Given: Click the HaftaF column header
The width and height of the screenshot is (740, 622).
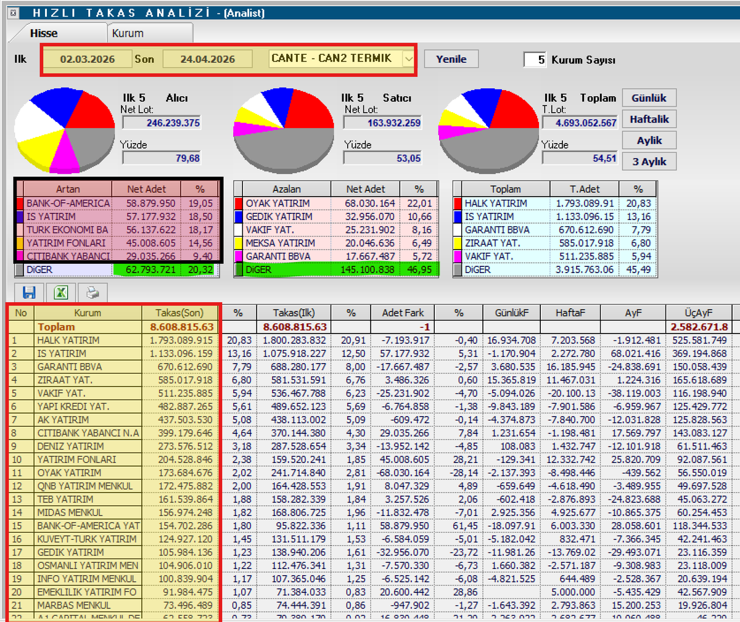Looking at the screenshot, I should [570, 313].
